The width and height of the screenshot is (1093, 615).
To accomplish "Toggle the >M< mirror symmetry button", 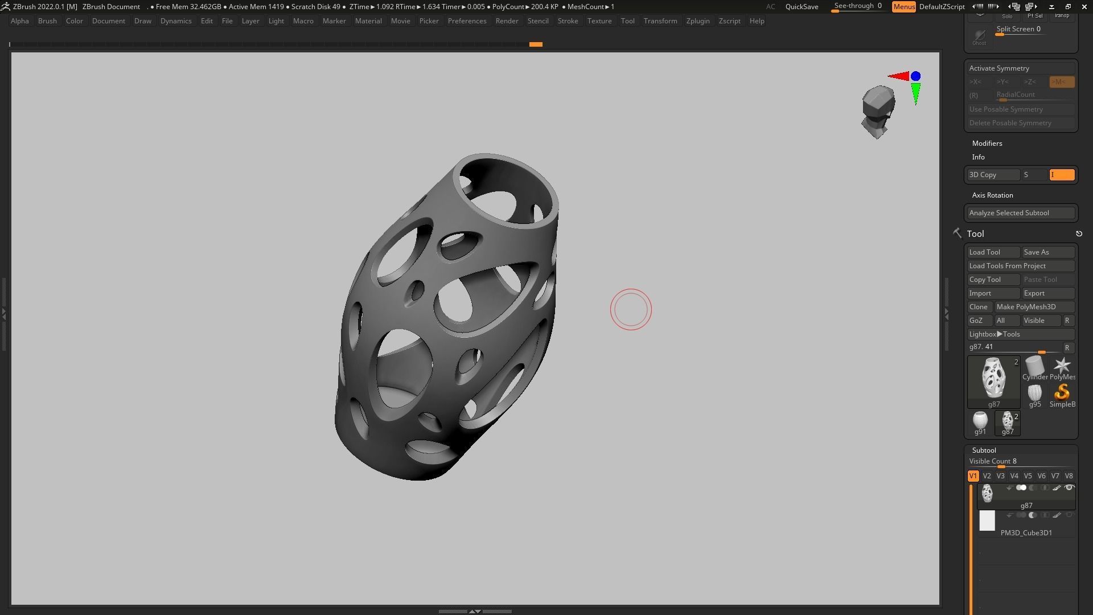I will [x=1061, y=82].
